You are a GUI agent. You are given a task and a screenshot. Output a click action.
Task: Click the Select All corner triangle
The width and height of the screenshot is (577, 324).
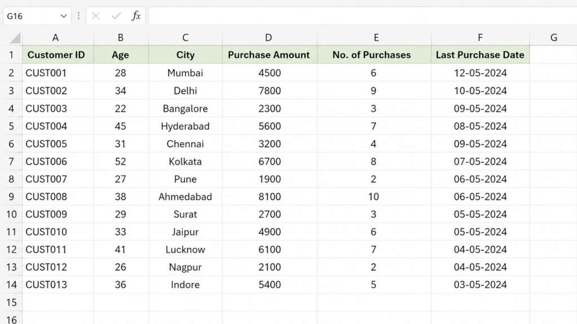click(15, 38)
